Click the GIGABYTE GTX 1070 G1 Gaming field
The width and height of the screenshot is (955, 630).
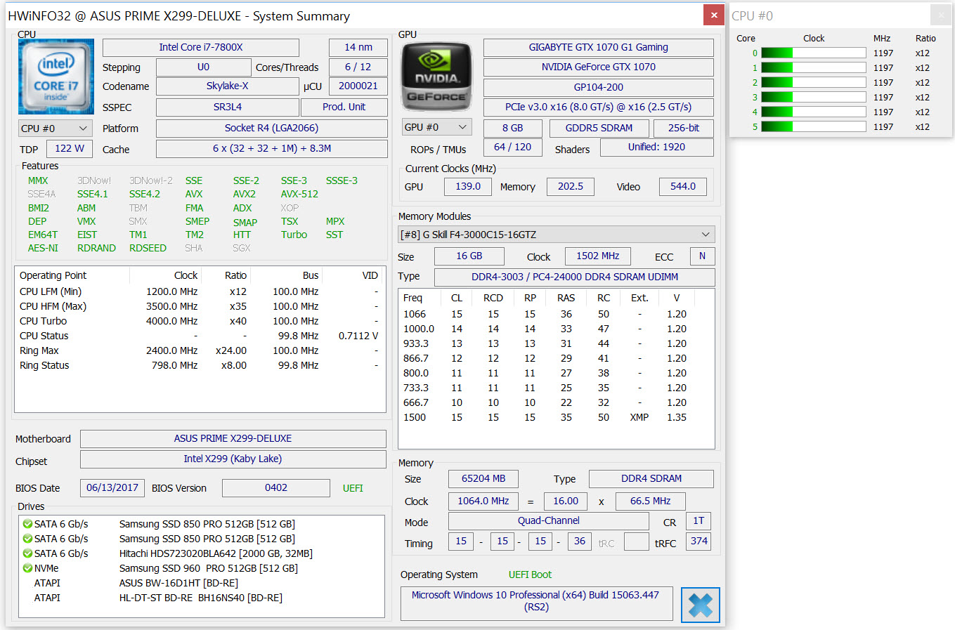click(599, 47)
